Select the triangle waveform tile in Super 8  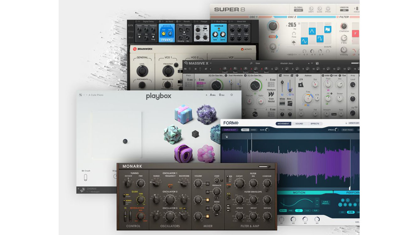[312, 31]
